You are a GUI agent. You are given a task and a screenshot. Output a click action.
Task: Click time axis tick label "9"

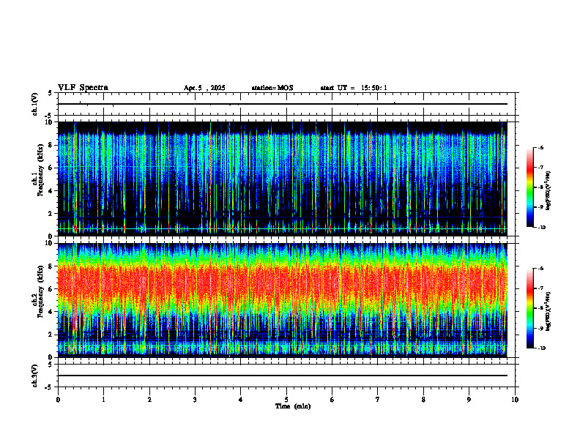(469, 400)
